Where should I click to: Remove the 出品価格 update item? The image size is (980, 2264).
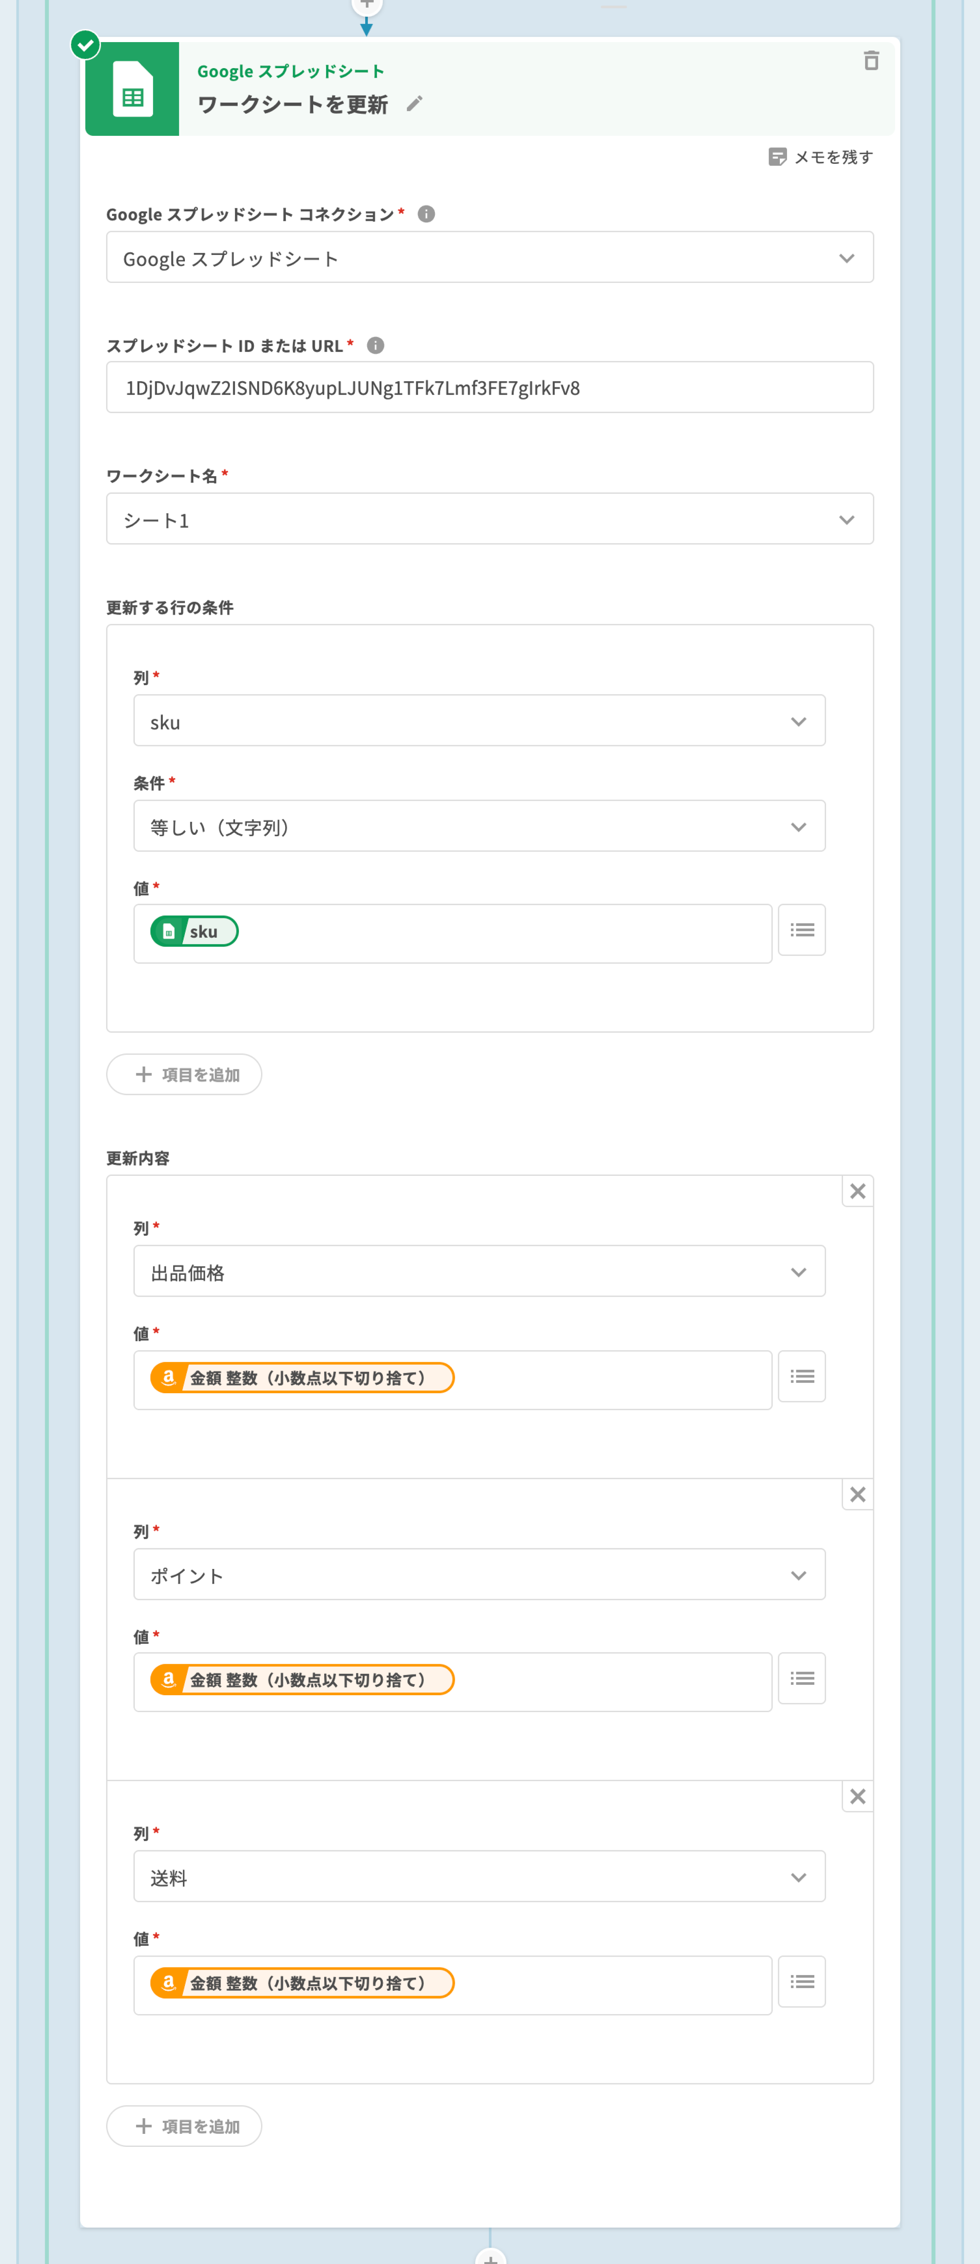pos(857,1191)
